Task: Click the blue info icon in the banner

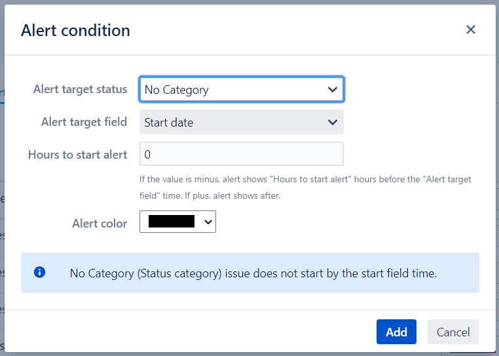Action: [39, 272]
